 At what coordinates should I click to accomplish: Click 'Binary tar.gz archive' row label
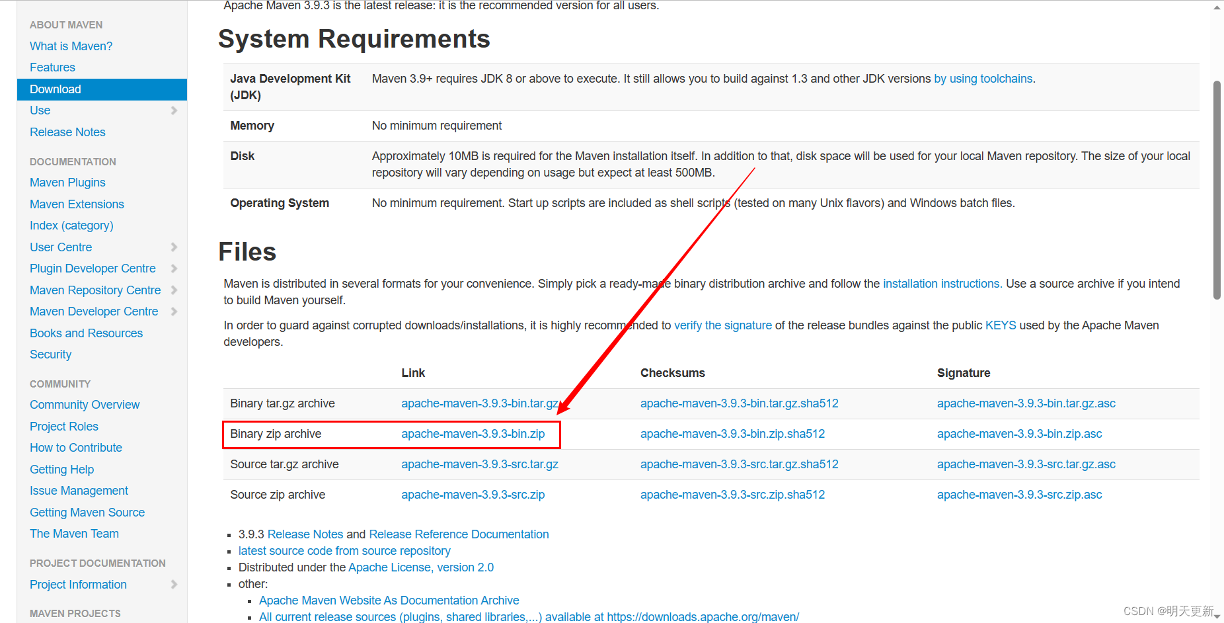[282, 403]
